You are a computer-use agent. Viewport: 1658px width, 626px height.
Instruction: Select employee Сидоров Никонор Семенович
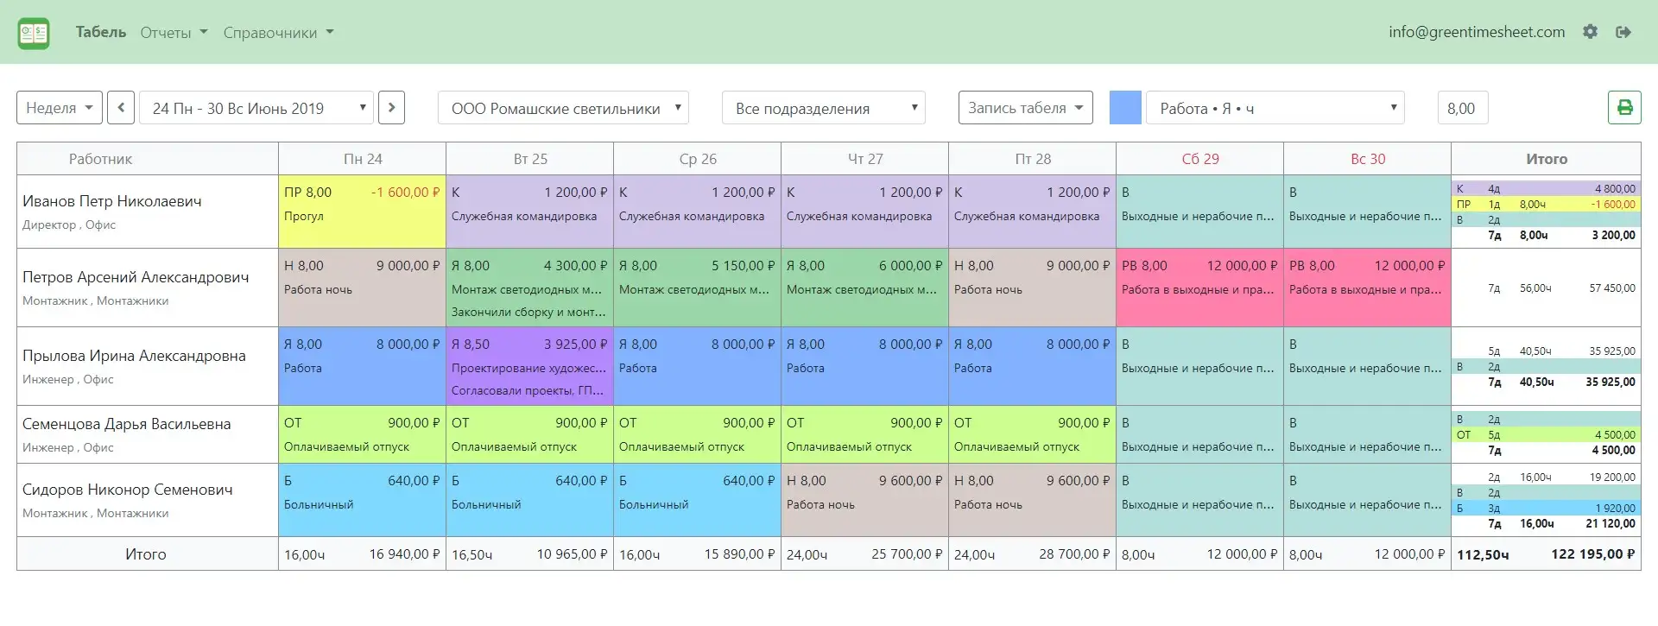coord(128,490)
